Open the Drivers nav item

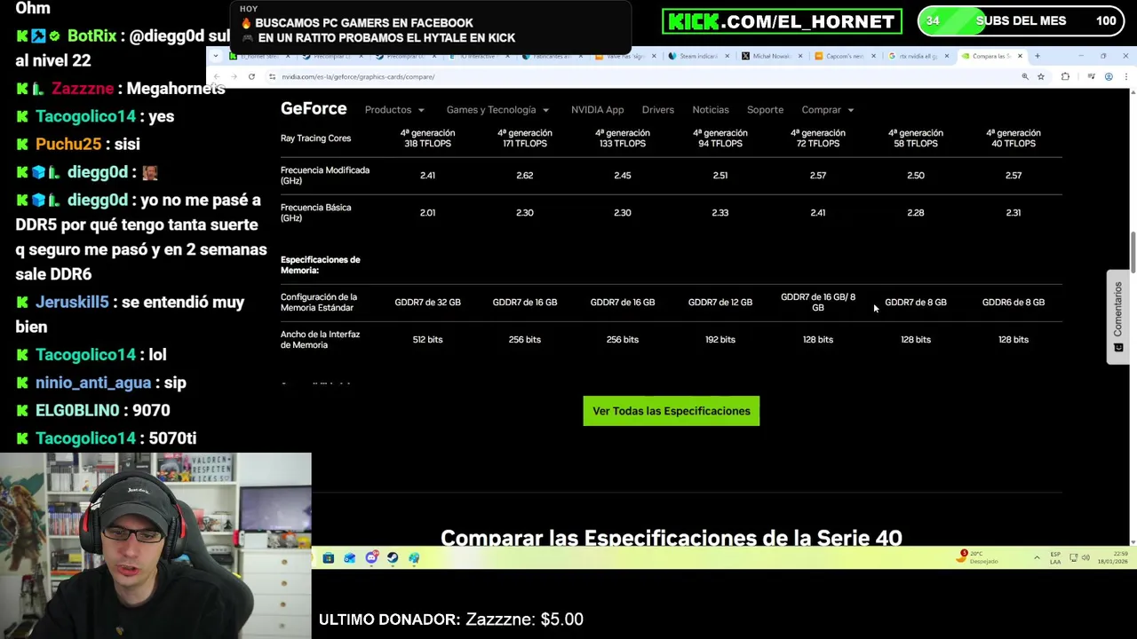[657, 110]
